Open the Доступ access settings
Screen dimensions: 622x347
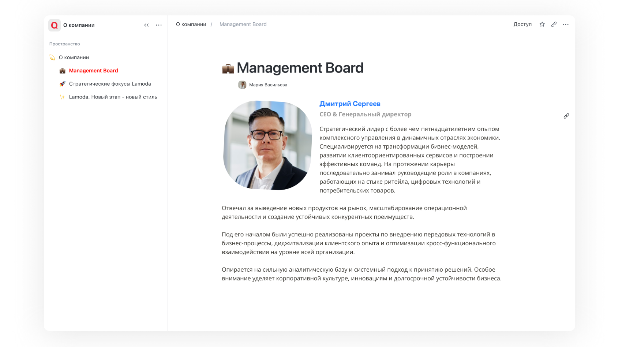pos(522,24)
